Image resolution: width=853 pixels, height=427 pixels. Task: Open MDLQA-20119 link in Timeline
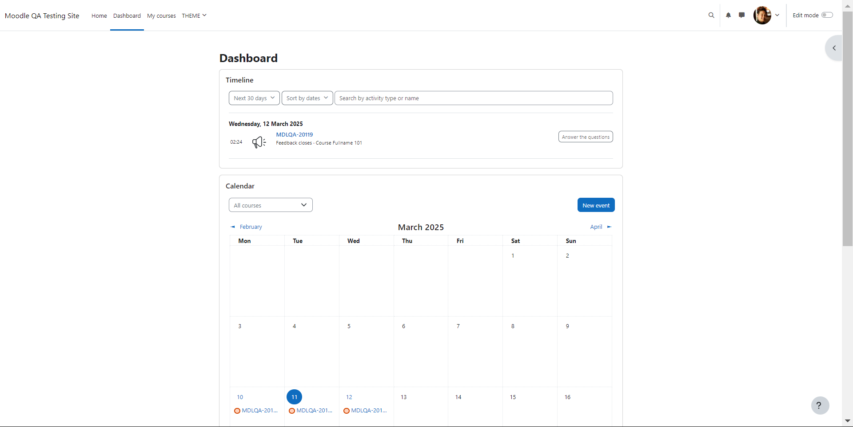[x=295, y=134]
